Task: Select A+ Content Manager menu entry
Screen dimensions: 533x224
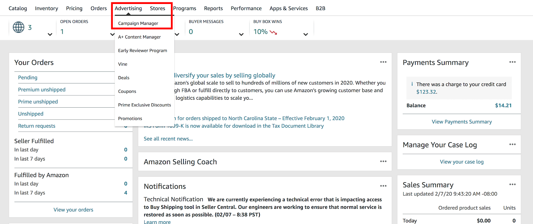Action: tap(140, 37)
